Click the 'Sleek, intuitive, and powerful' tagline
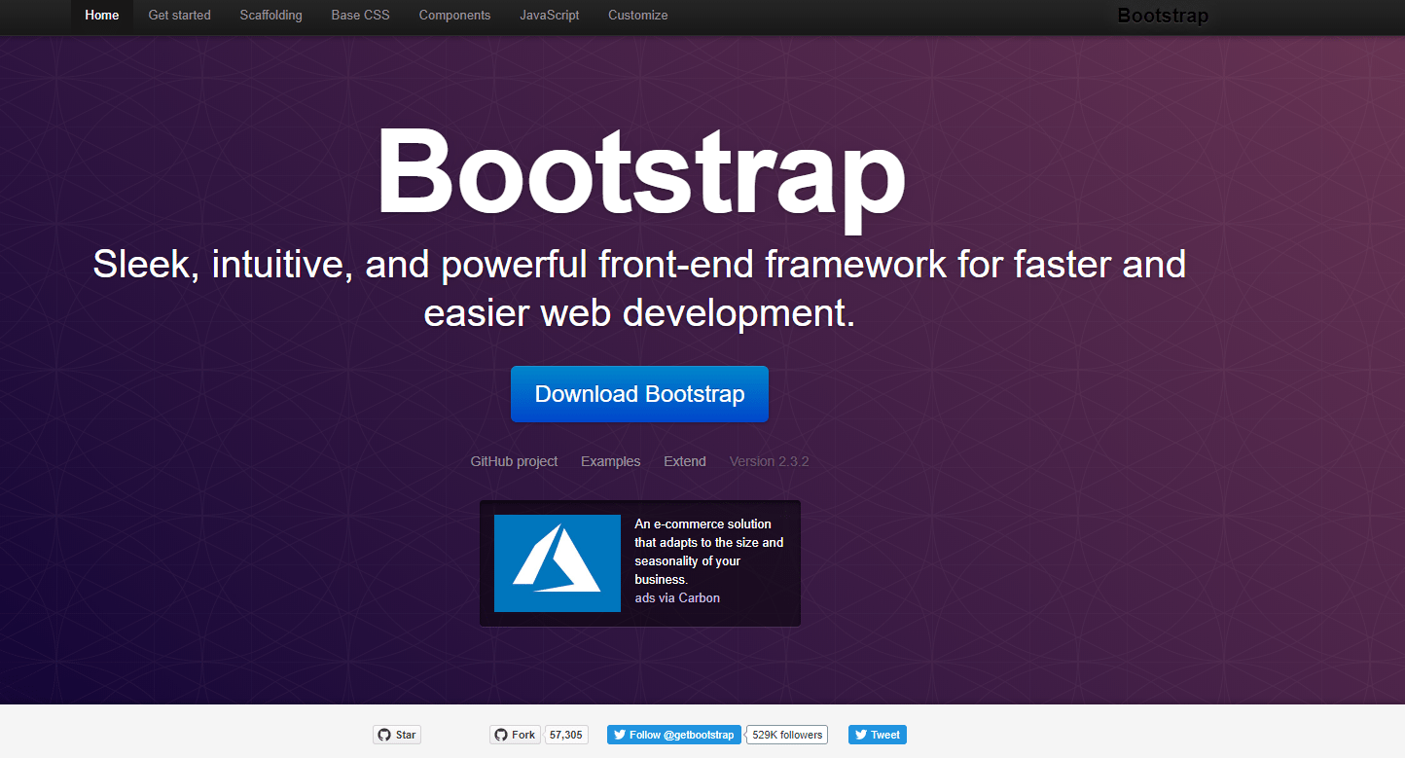1405x758 pixels. (x=639, y=289)
